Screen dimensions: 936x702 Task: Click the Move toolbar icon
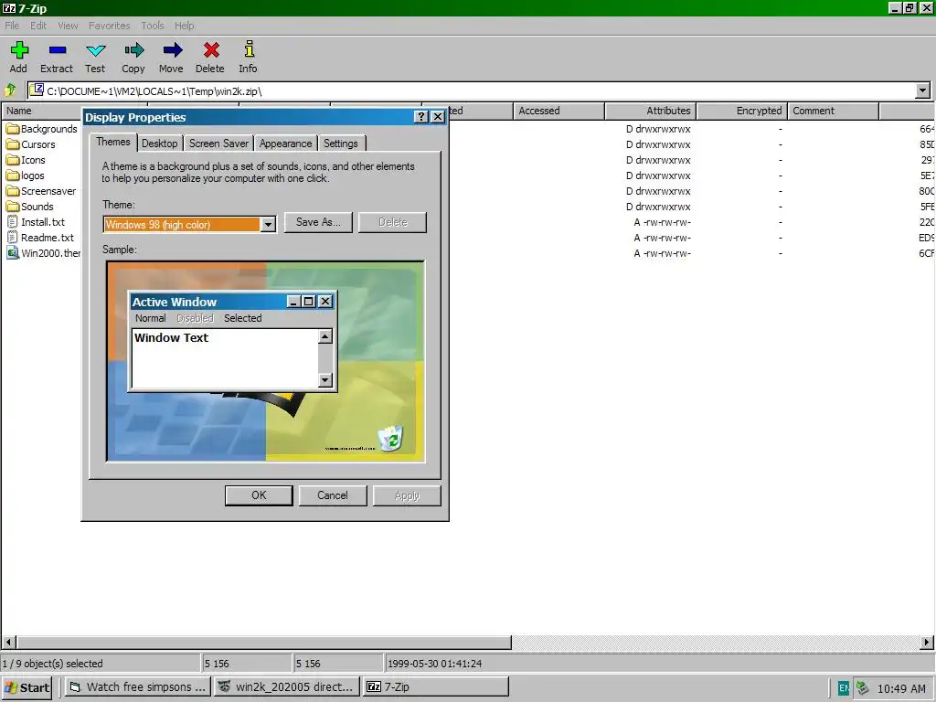pyautogui.click(x=172, y=50)
